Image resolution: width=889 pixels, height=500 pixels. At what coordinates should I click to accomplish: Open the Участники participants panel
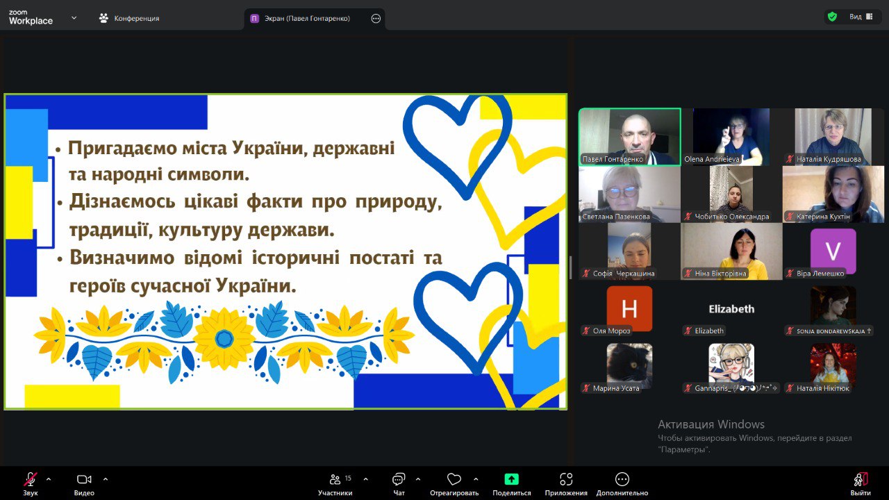point(335,480)
